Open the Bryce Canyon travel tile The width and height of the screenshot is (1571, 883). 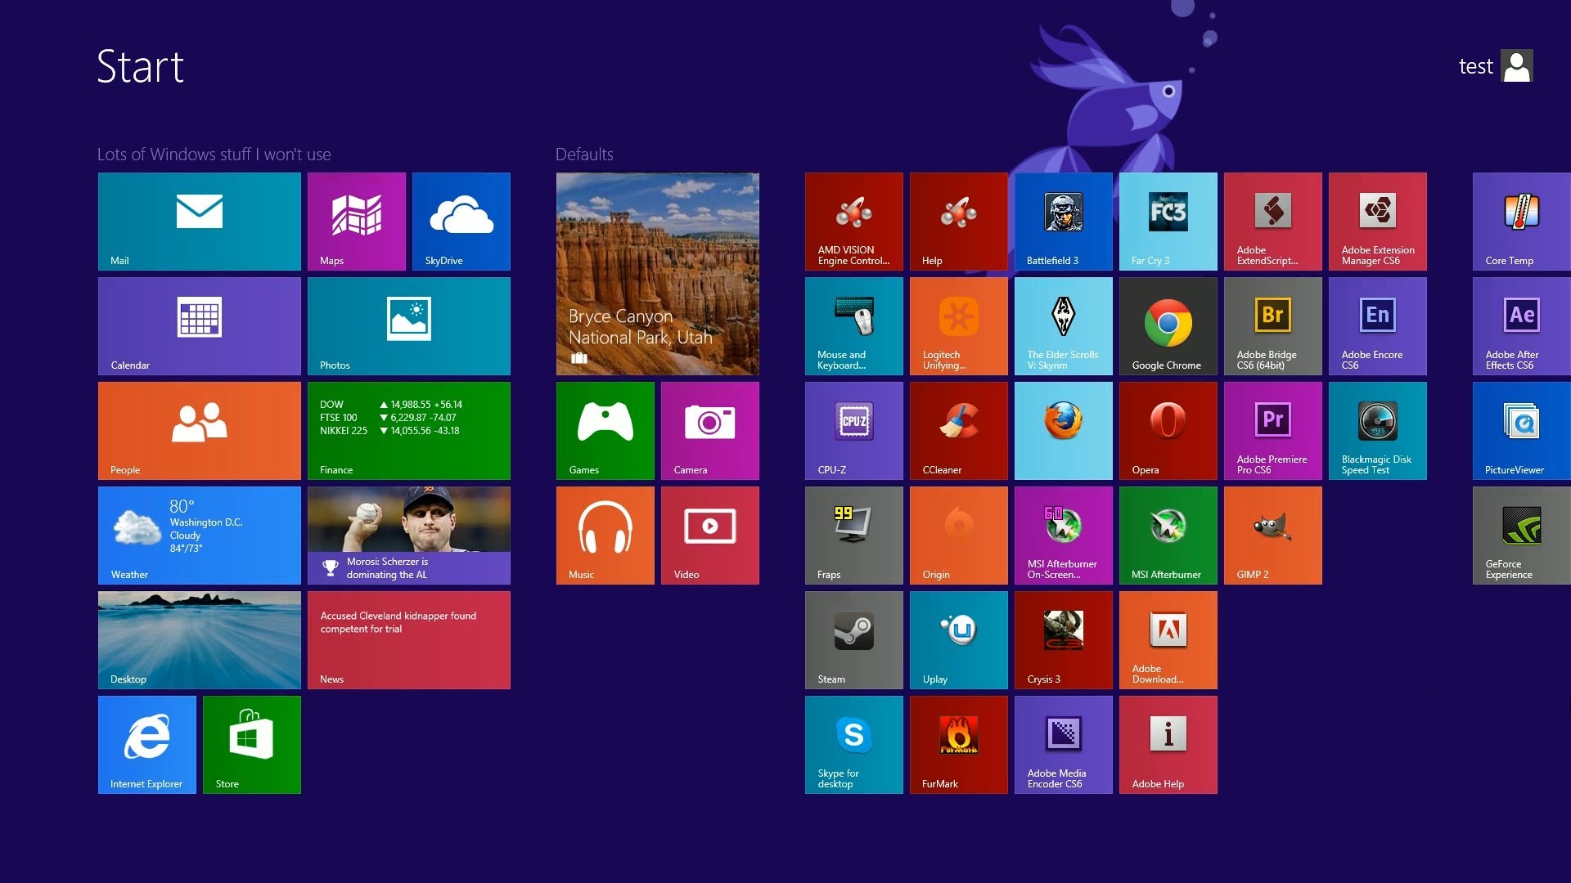click(658, 274)
